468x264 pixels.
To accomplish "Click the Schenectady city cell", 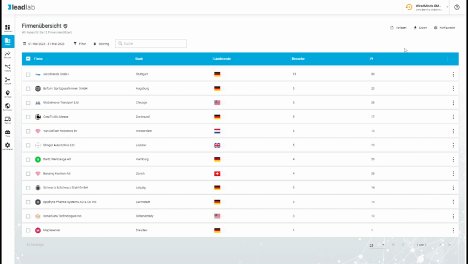I will pos(145,216).
